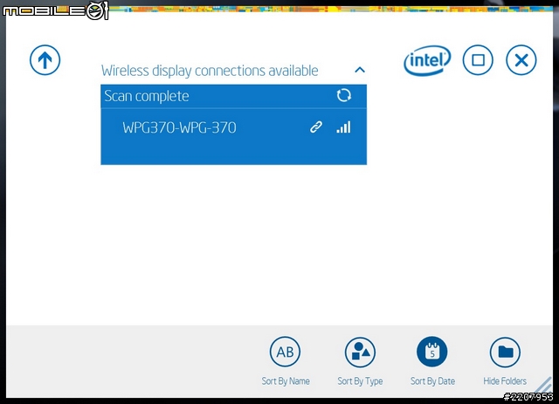This screenshot has width=559, height=404.
Task: Click link icon beside WPG370-WPG-370
Action: pyautogui.click(x=316, y=127)
